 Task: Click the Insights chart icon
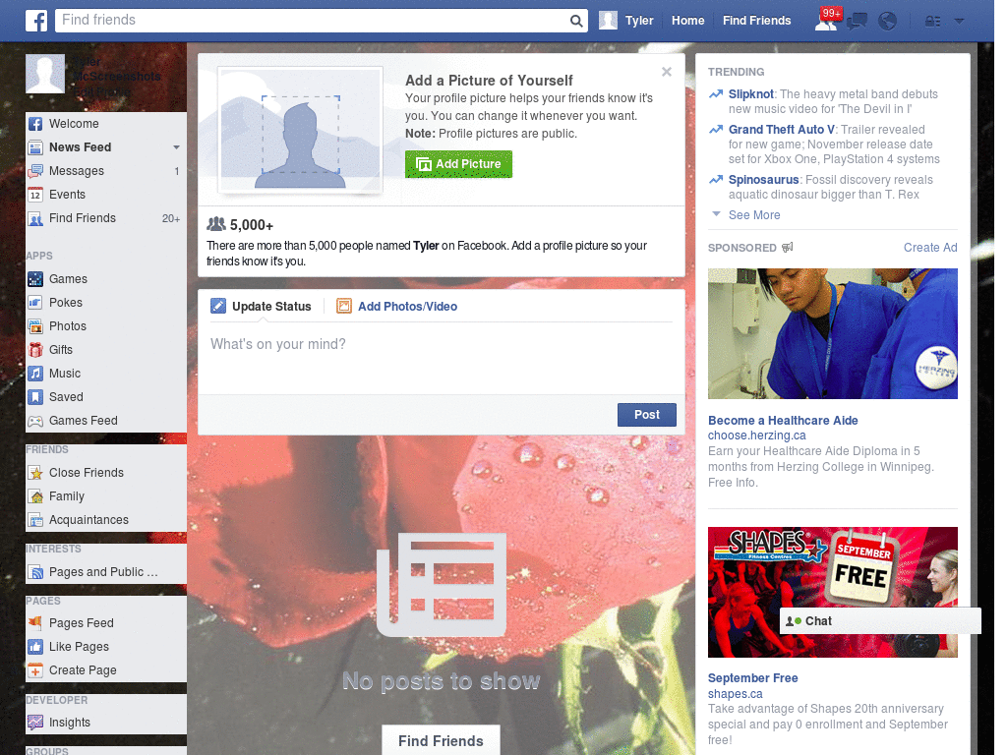(x=35, y=723)
